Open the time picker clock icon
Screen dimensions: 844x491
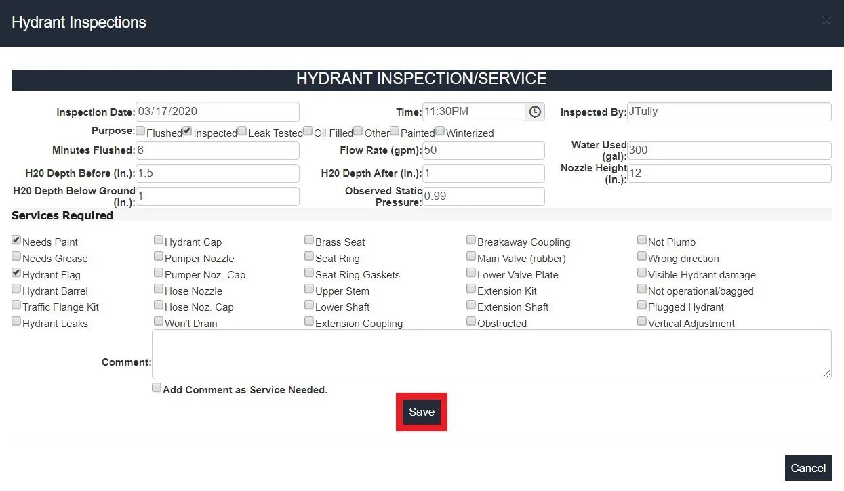click(x=535, y=112)
